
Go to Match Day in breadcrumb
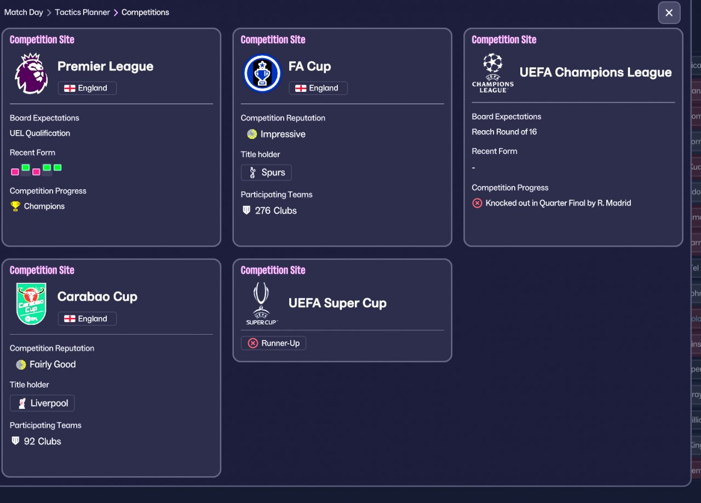[24, 12]
